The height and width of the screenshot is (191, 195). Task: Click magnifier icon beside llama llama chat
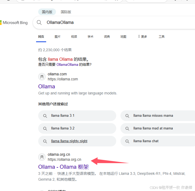[x=127, y=141]
